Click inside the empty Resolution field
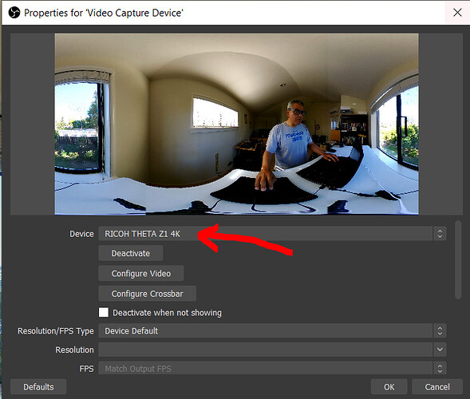The width and height of the screenshot is (470, 399). pyautogui.click(x=266, y=350)
